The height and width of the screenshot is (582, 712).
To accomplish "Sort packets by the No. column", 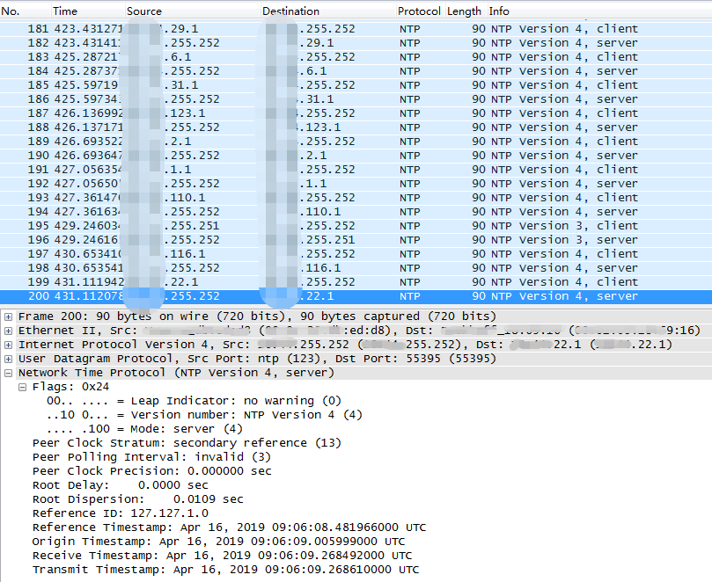I will (x=25, y=11).
